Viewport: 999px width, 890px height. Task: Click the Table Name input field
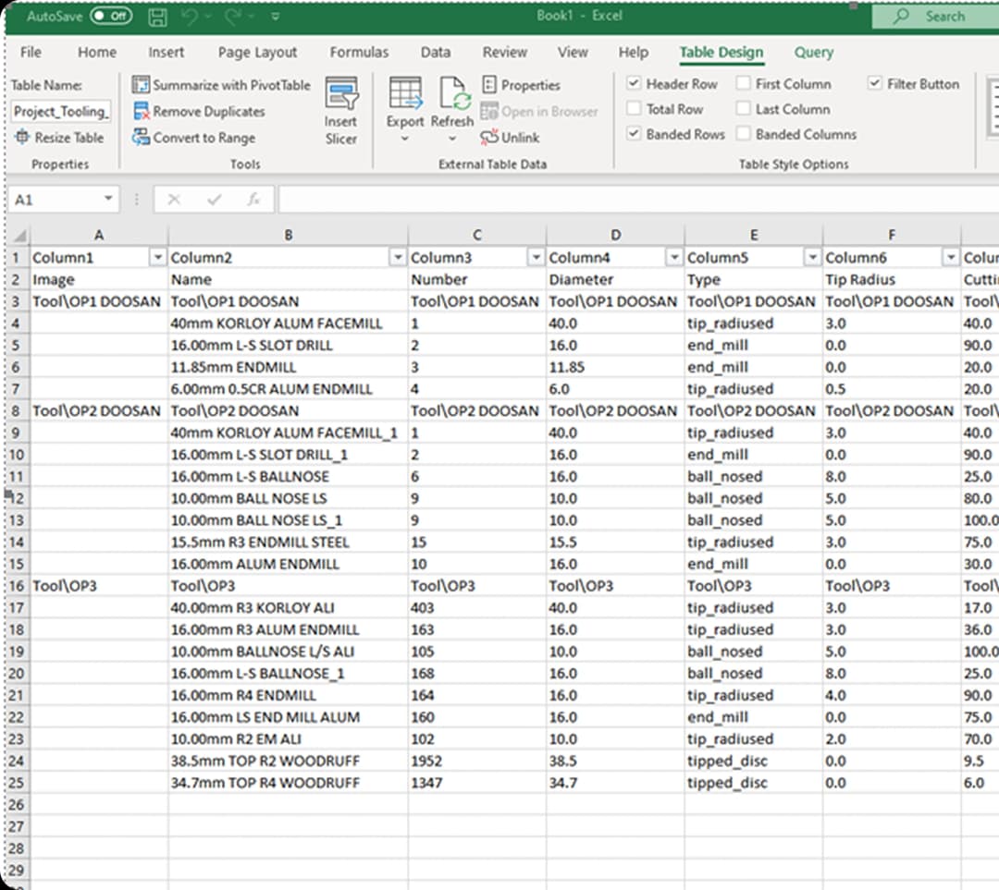click(x=61, y=112)
